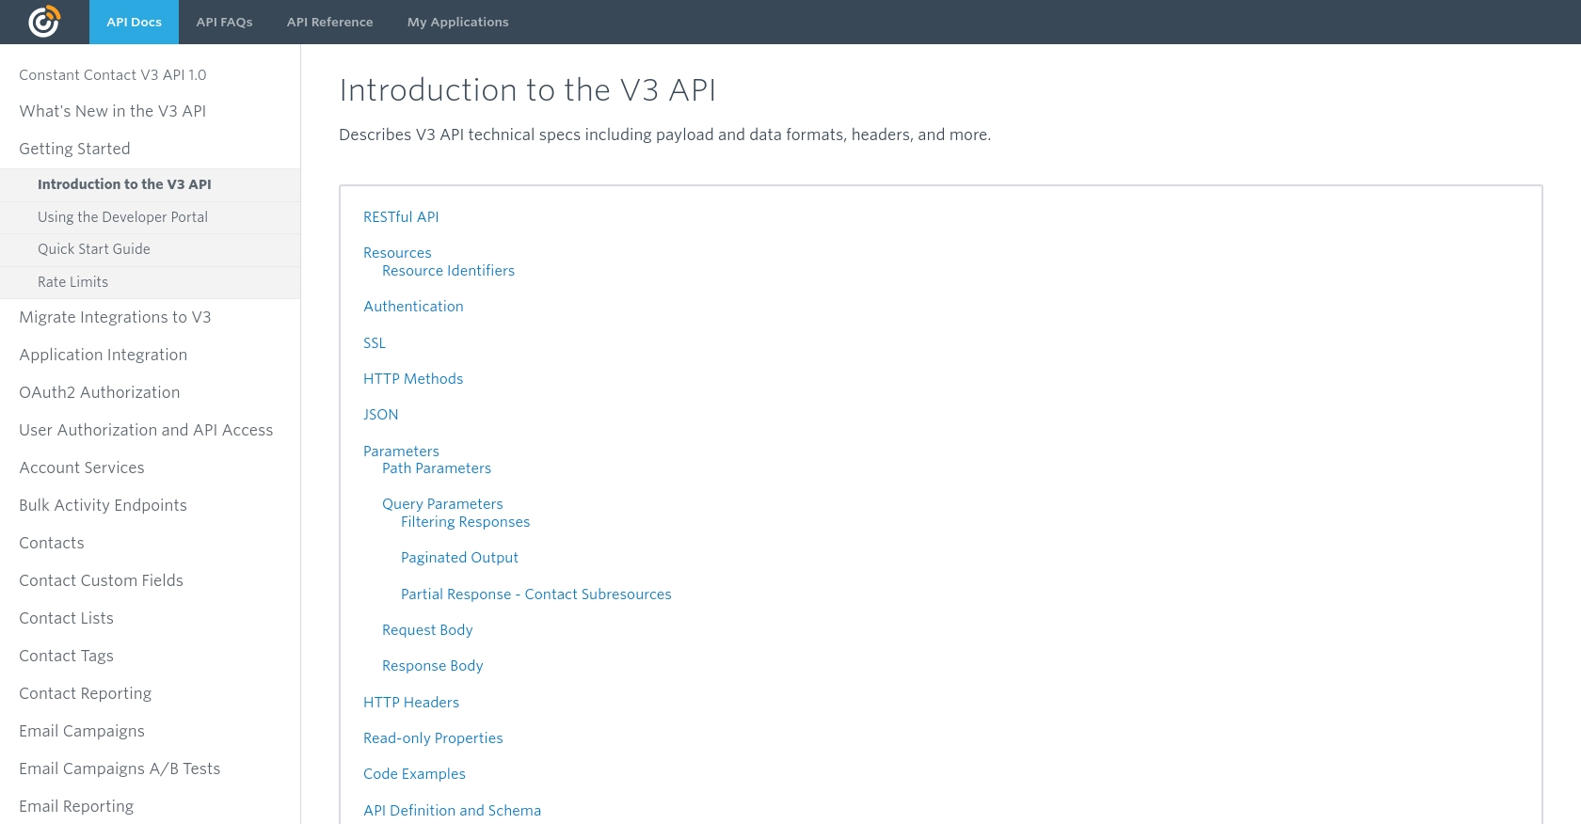Open What's New in the V3 API
Screen dimensions: 1581x824
(x=112, y=111)
